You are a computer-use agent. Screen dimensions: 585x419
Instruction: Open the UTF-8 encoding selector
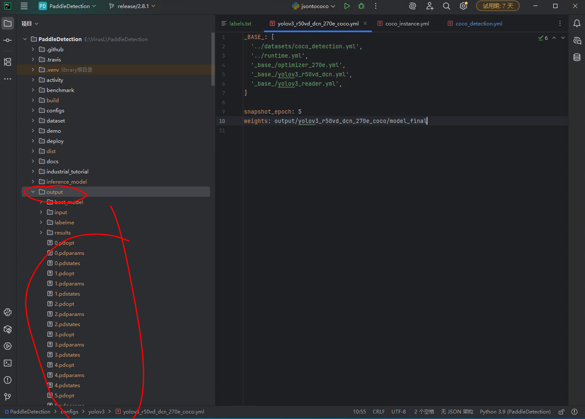tap(399, 412)
